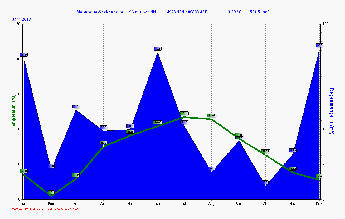Click the Mrz month label on x-axis

pyautogui.click(x=76, y=204)
